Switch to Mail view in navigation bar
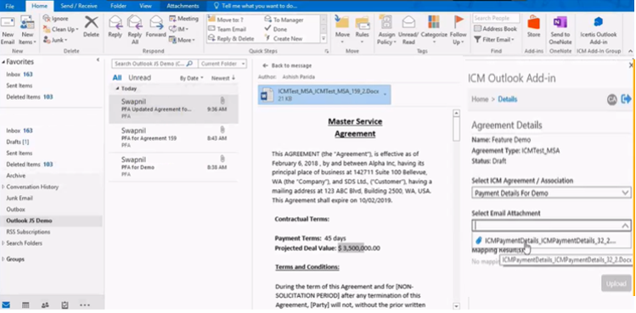 [6, 305]
